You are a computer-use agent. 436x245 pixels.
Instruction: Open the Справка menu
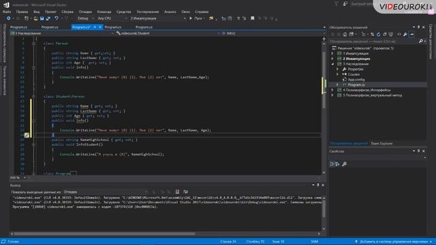[x=202, y=12]
